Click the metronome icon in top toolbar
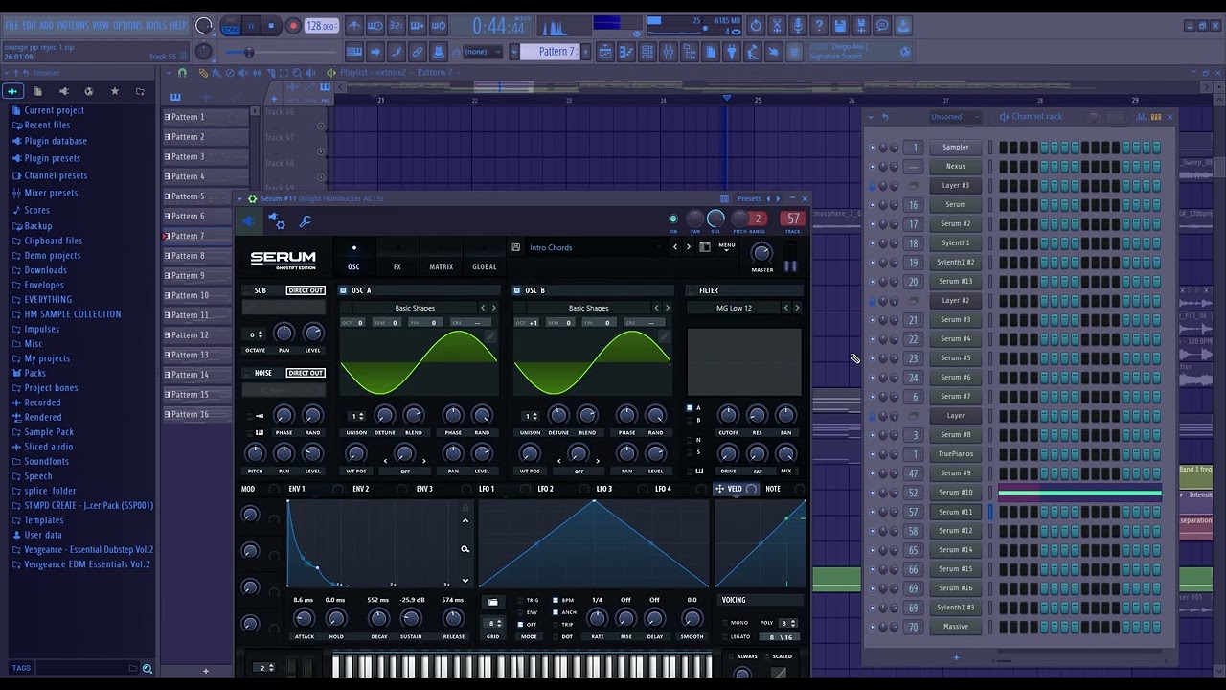The height and width of the screenshot is (690, 1226). 354,26
